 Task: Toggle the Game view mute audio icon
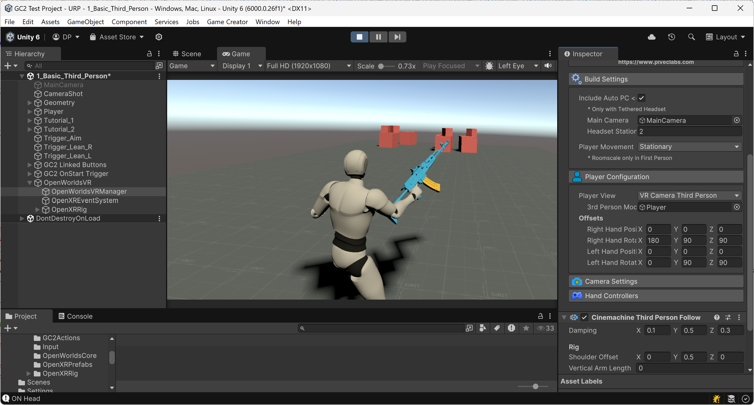coord(548,65)
